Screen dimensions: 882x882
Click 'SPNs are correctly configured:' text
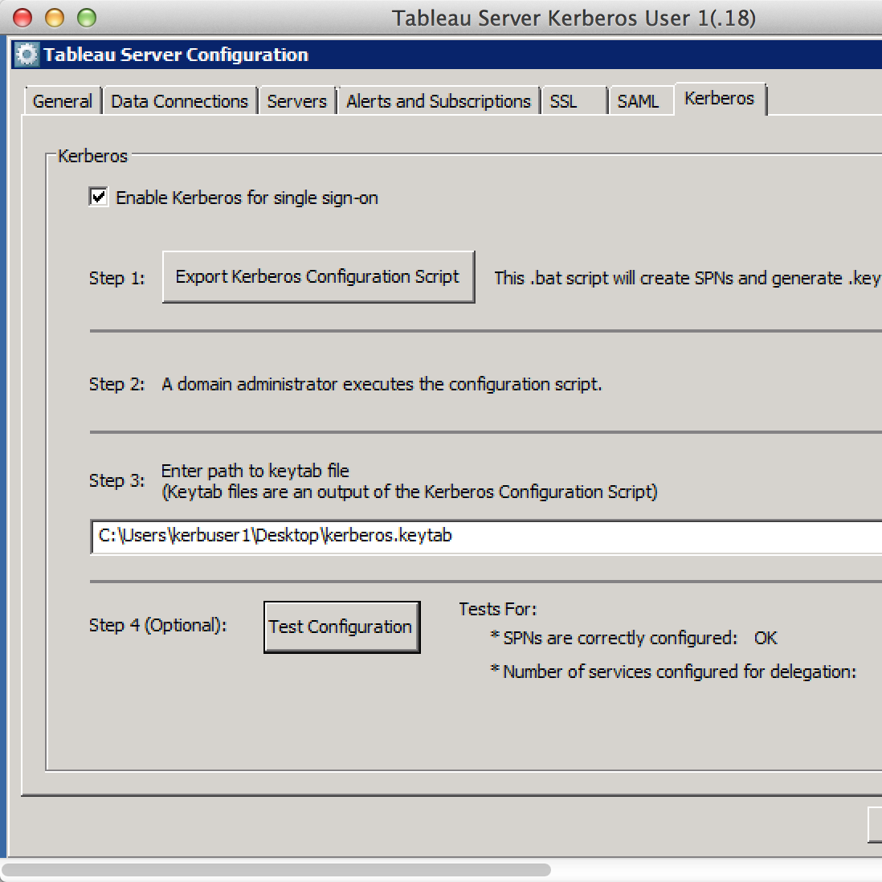point(619,638)
